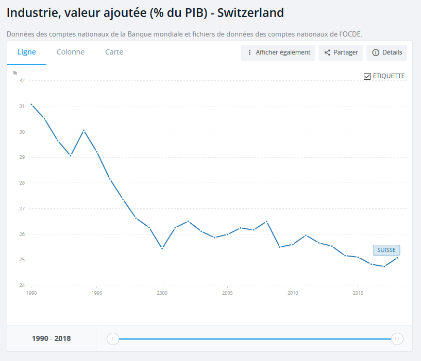Click the 1990 - 2018 year range label

tap(52, 338)
